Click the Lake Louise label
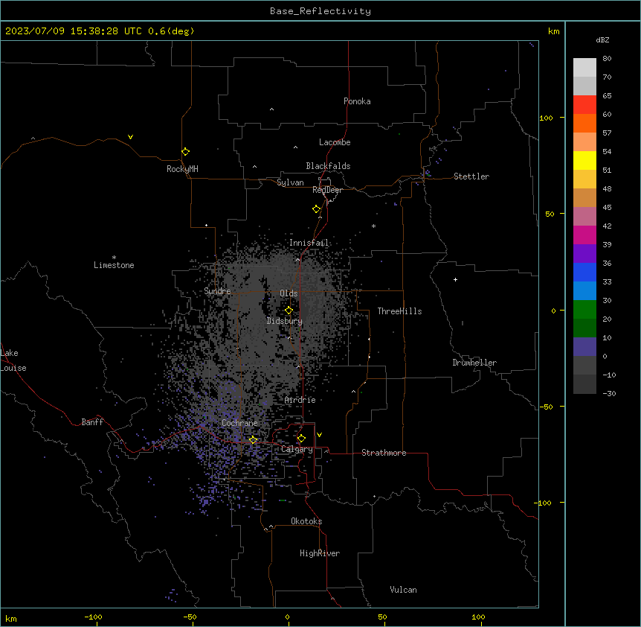The width and height of the screenshot is (641, 627). [x=13, y=360]
